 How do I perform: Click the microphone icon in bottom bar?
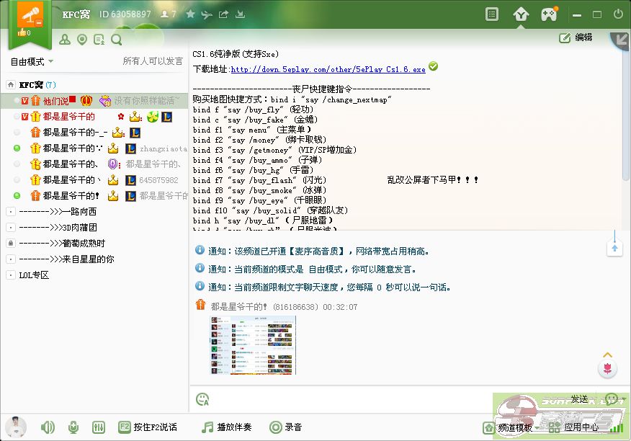point(73,427)
